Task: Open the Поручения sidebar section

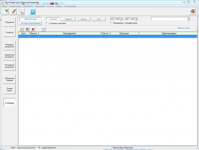Action: [10, 22]
